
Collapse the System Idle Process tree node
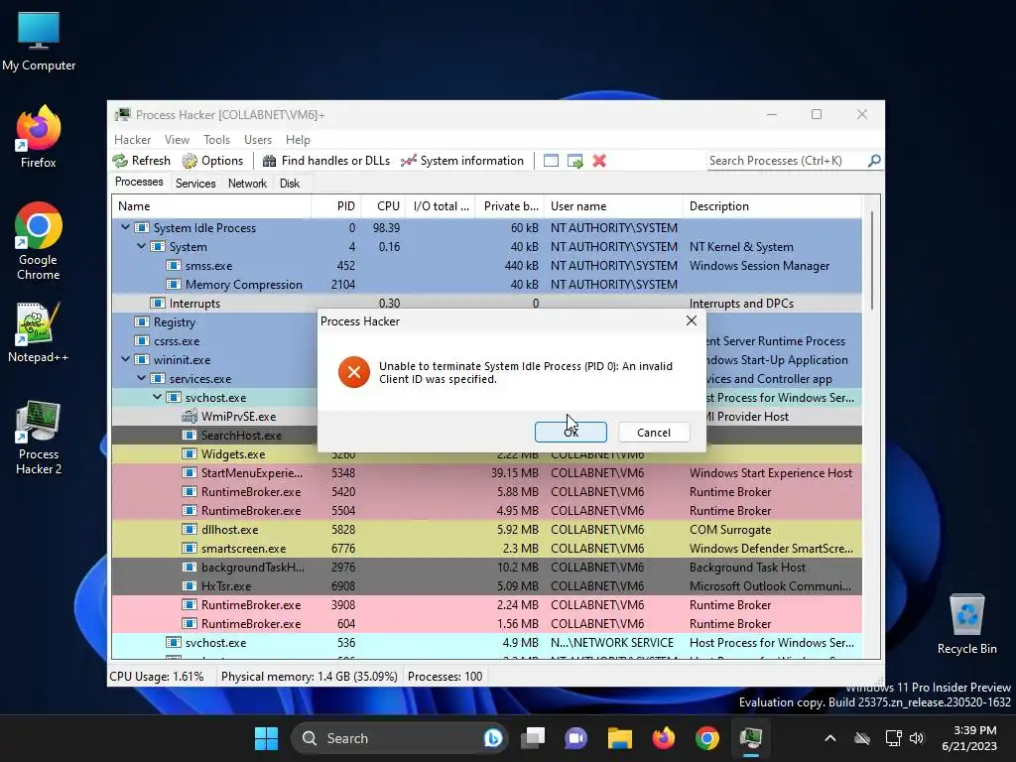(x=126, y=227)
